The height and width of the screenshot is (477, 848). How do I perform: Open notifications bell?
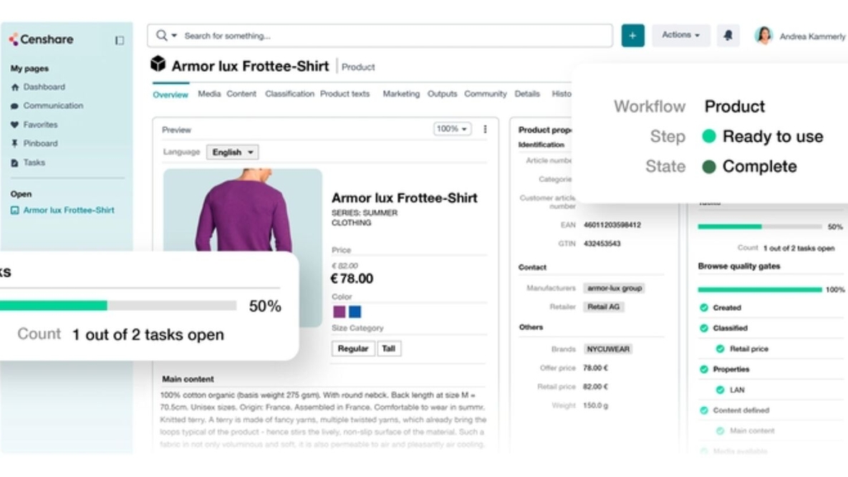728,36
